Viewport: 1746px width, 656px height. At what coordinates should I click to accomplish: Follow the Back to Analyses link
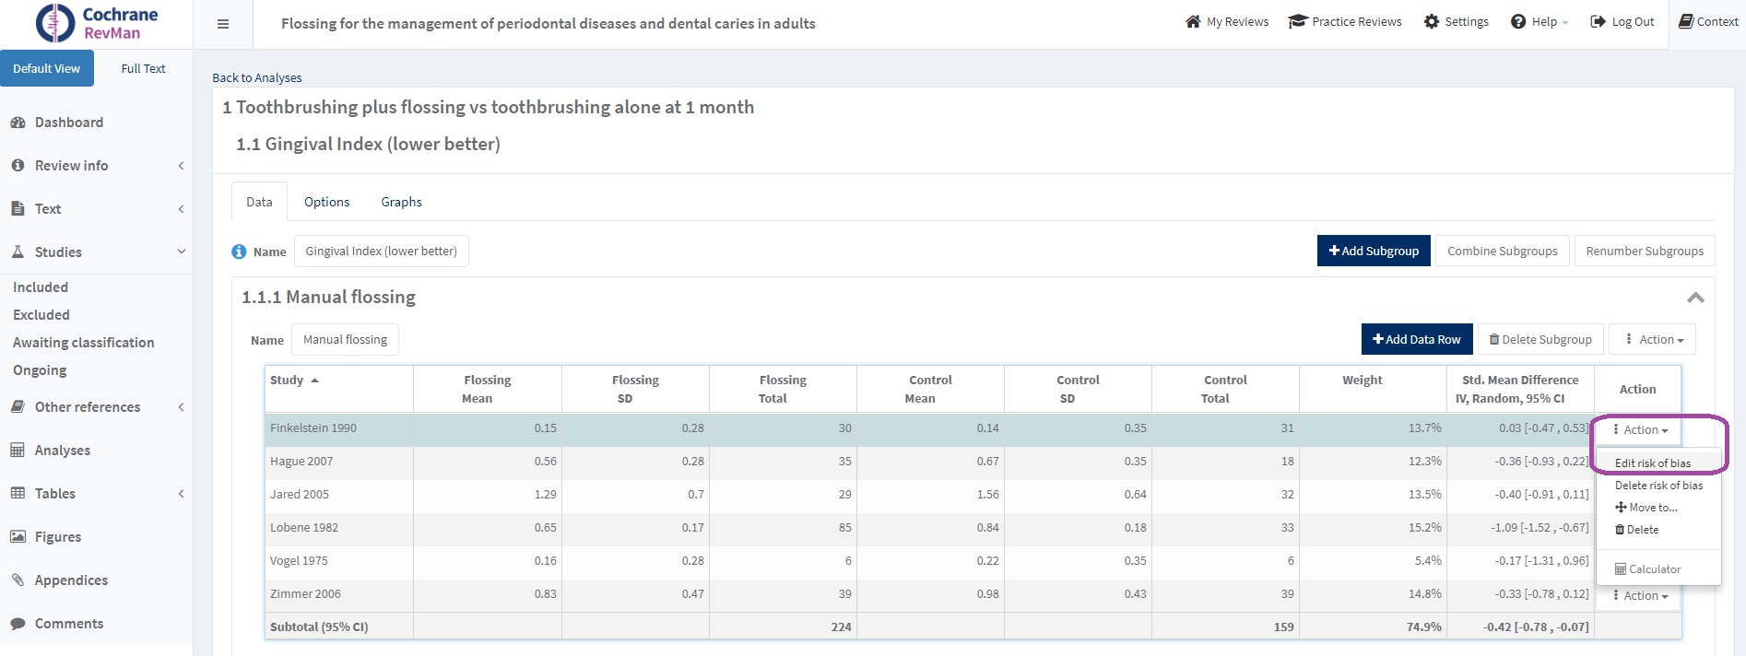pyautogui.click(x=257, y=78)
